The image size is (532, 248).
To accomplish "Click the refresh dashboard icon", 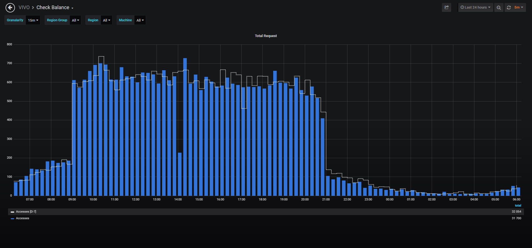I will pyautogui.click(x=509, y=7).
